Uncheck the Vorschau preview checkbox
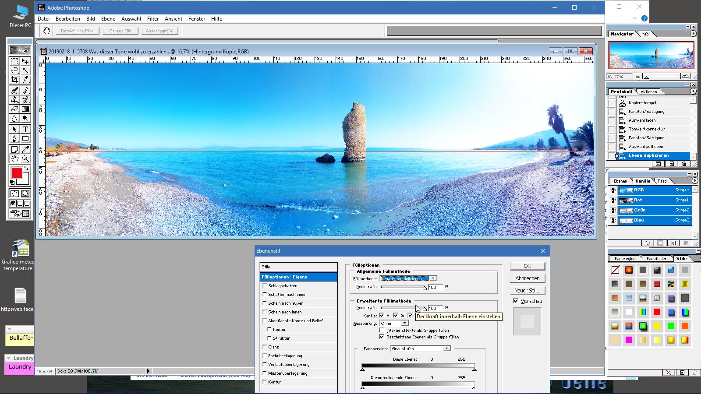 click(x=516, y=301)
